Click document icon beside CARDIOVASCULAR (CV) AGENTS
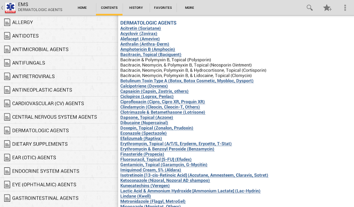 pos(7,103)
